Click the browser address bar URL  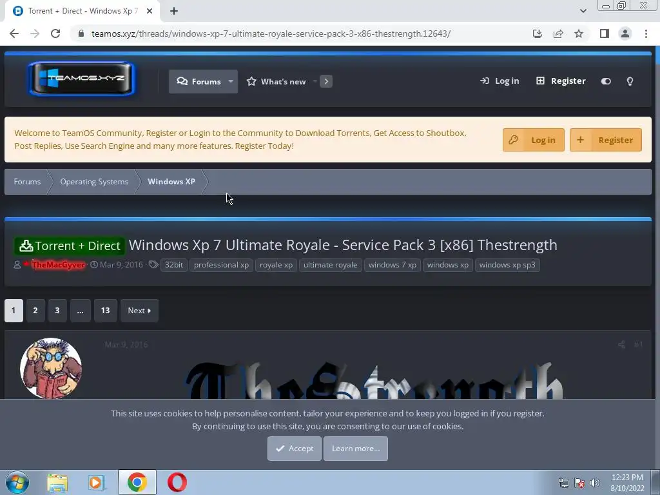tap(271, 34)
